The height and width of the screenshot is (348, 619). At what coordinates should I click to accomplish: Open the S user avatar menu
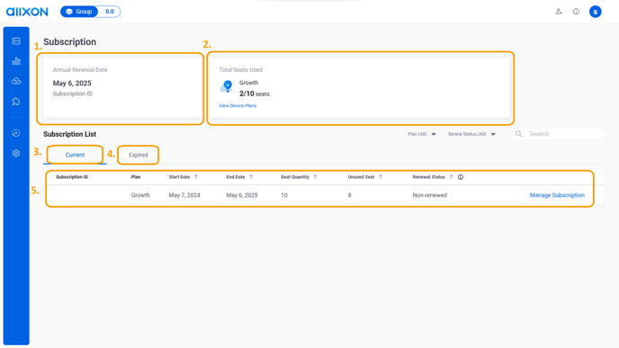pos(596,12)
